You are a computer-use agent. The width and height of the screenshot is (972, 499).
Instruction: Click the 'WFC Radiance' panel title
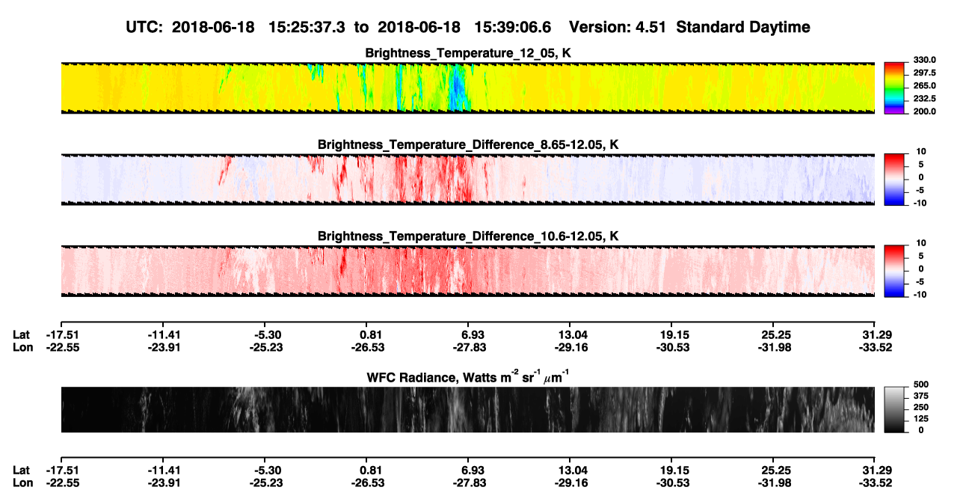pyautogui.click(x=468, y=376)
